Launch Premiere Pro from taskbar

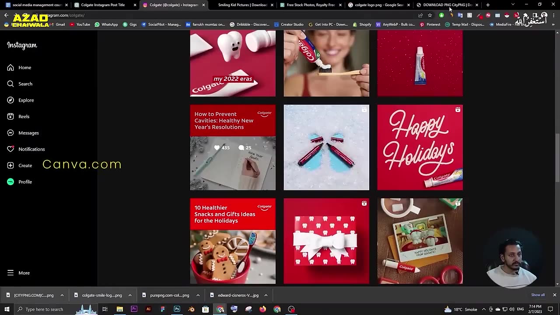point(134,309)
